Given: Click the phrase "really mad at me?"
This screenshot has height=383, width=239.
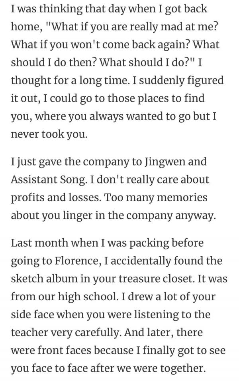Looking at the screenshot, I should pyautogui.click(x=173, y=27).
